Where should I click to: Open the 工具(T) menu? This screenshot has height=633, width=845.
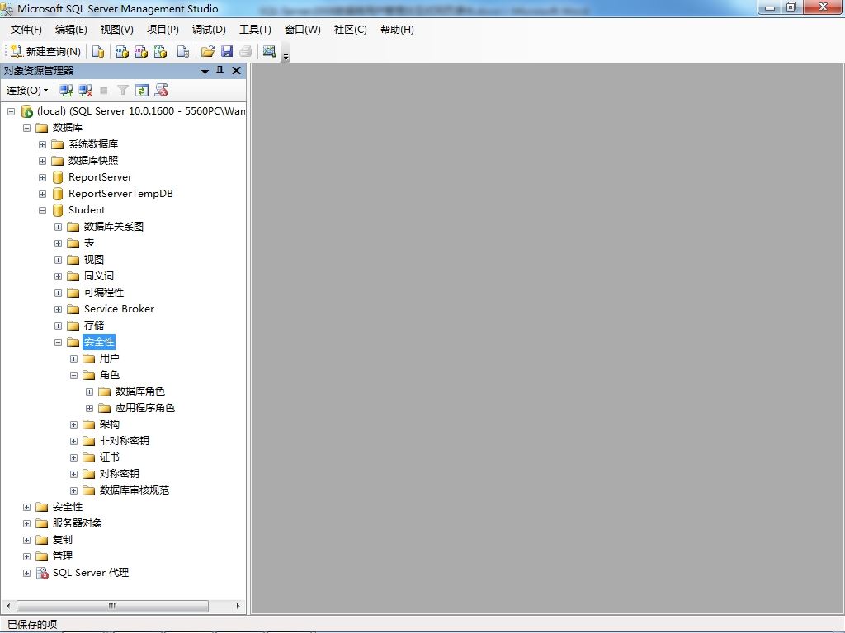[x=255, y=30]
